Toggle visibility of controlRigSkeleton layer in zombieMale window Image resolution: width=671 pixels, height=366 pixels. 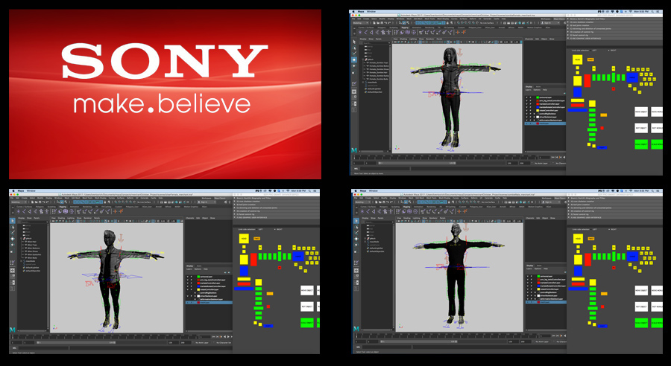[528, 292]
